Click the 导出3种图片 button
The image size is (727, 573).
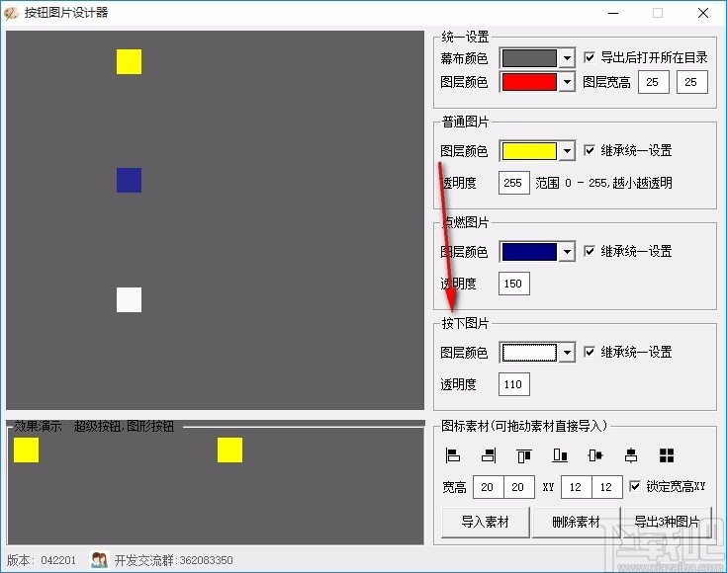[667, 522]
